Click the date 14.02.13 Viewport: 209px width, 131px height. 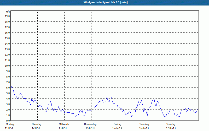(90, 128)
